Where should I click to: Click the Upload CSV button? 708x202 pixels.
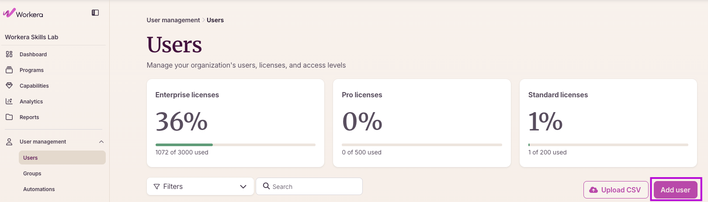coord(616,190)
